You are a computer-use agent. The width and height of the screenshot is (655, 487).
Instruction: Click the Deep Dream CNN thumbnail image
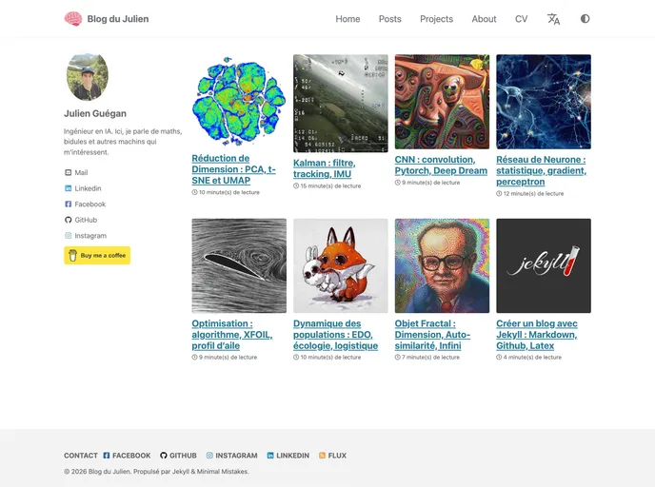(x=442, y=102)
